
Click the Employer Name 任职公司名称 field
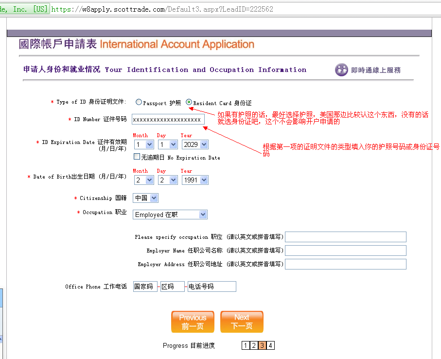point(345,251)
